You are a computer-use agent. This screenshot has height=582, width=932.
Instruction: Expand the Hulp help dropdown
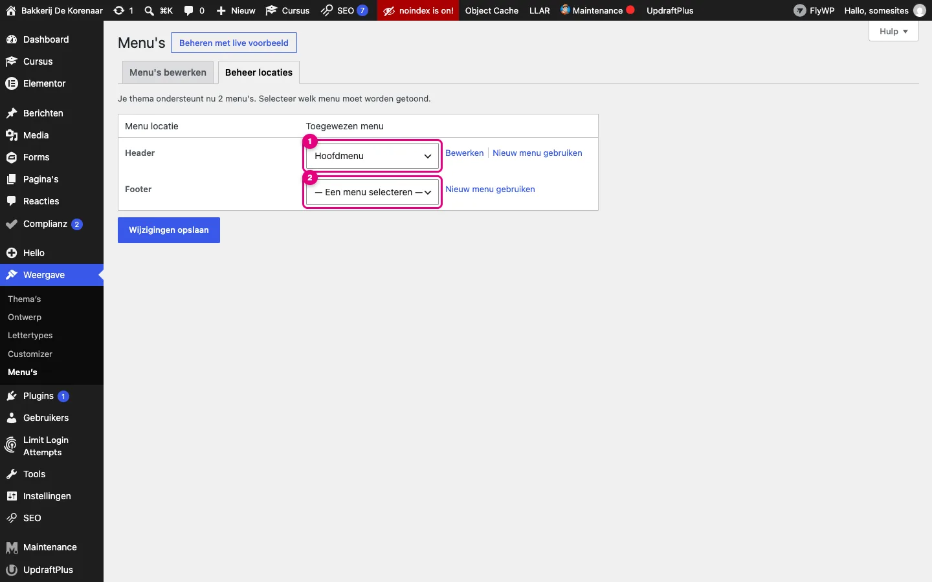(x=894, y=31)
